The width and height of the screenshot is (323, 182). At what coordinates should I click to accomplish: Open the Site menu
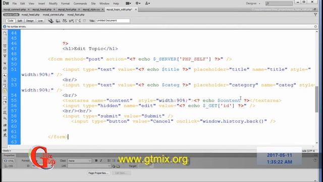tap(93, 4)
